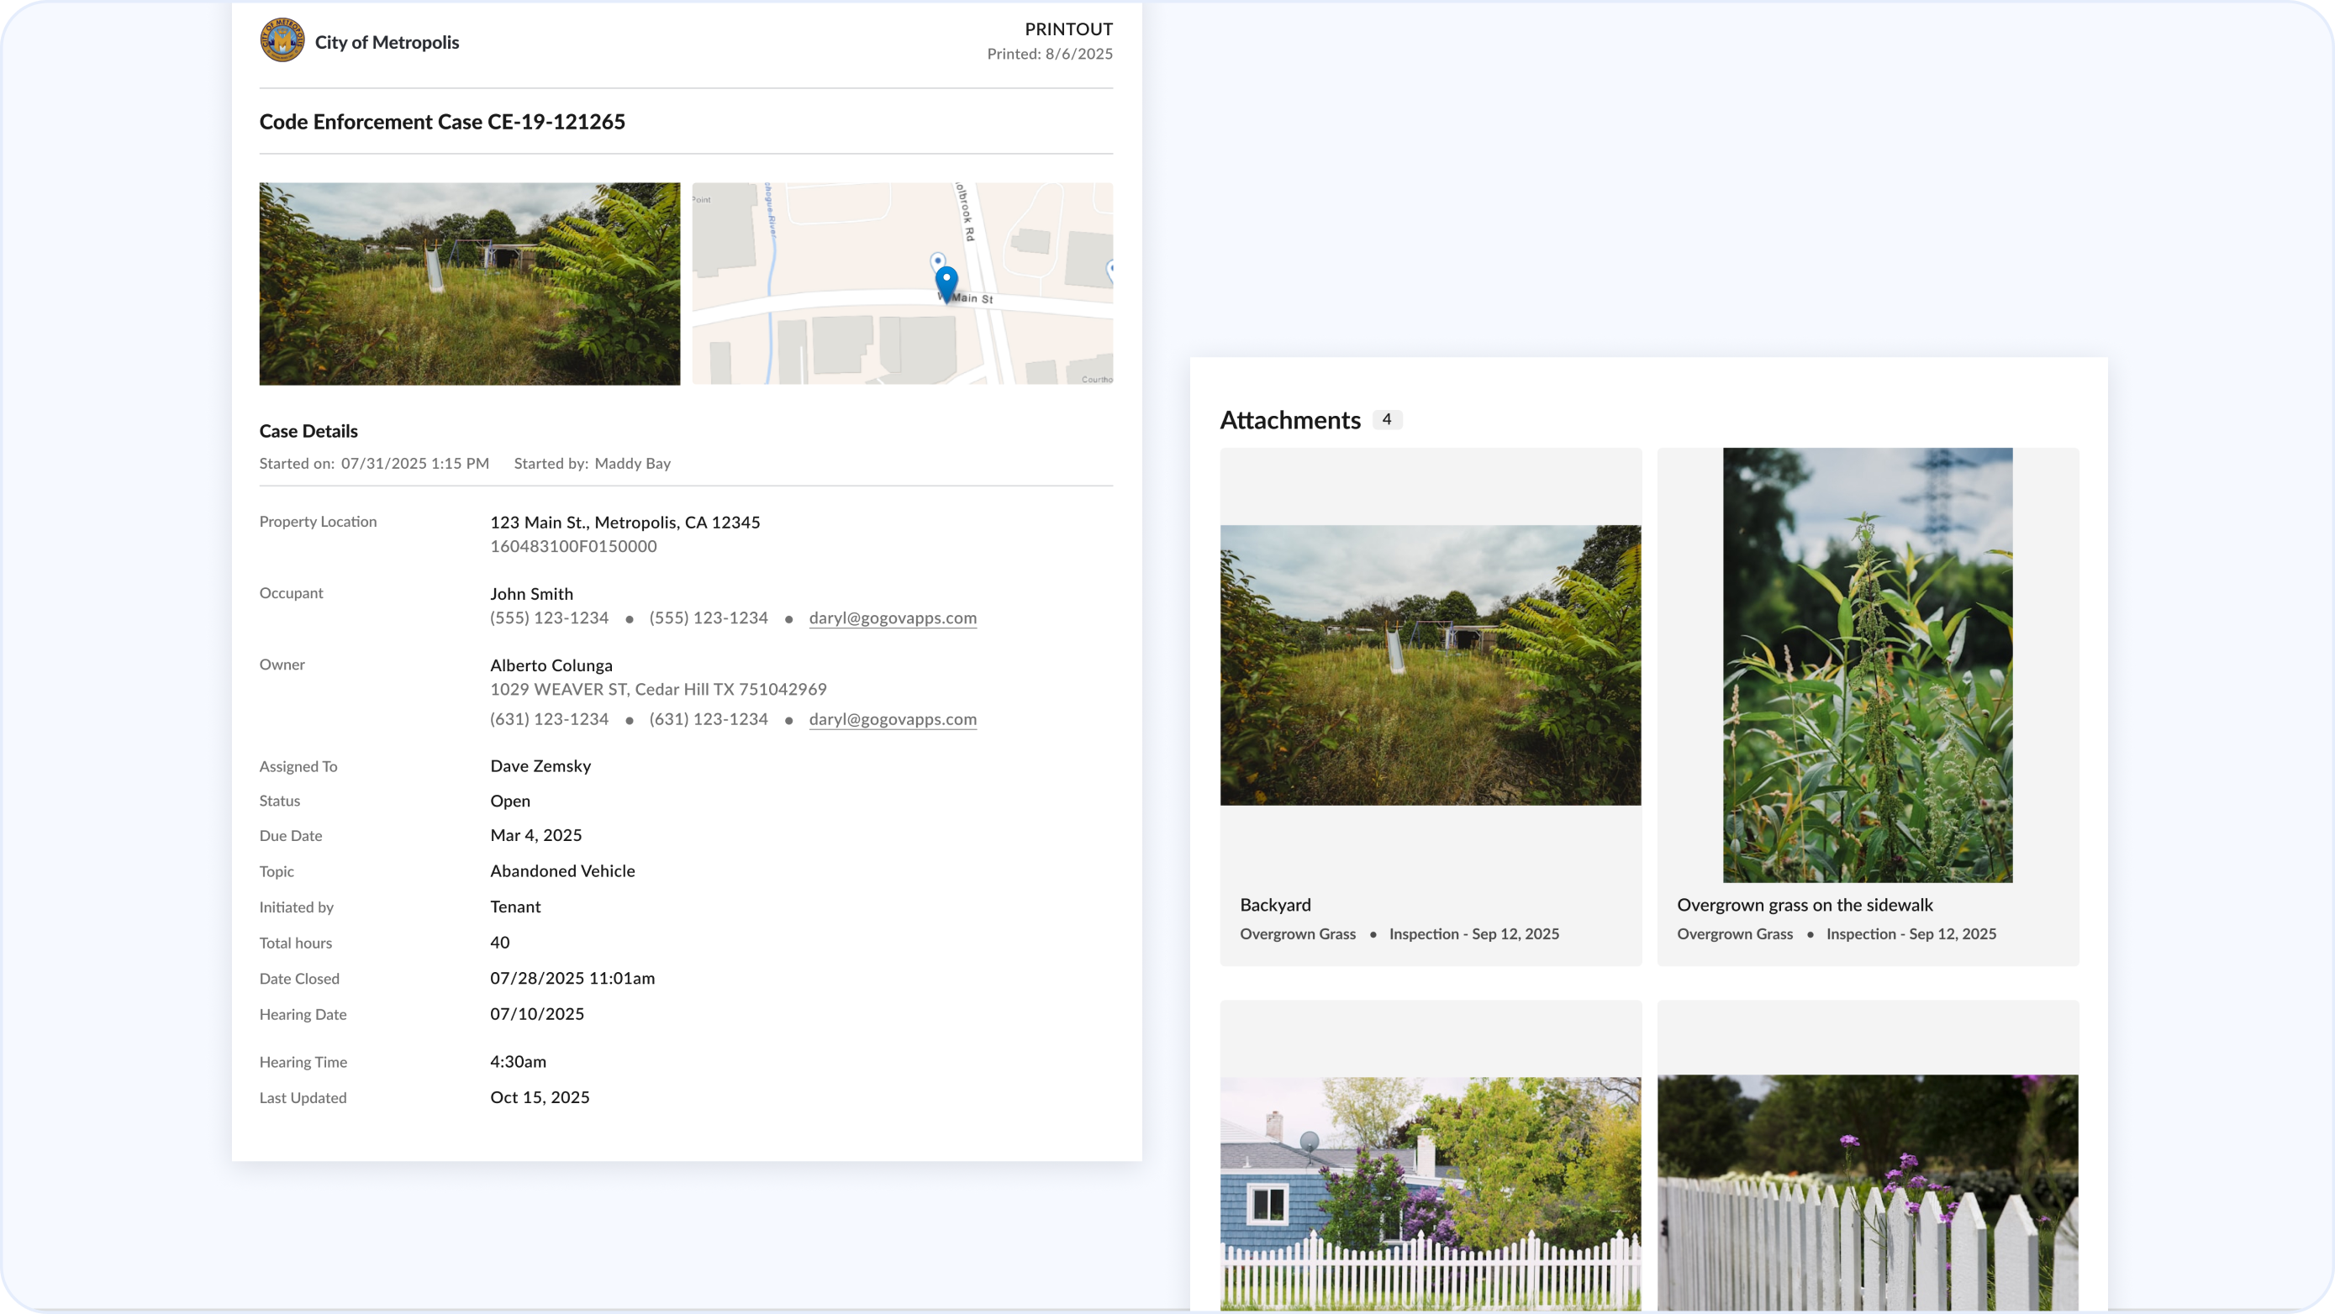Select 'Overgrown grass on the sidewalk' caption
This screenshot has width=2335, height=1314.
(x=1804, y=904)
